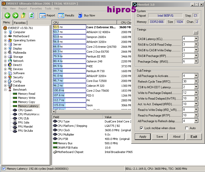The height and width of the screenshot is (172, 205).
Task: Open RAS# to CAS# Write Delay dropdown
Action: pyautogui.click(x=196, y=50)
